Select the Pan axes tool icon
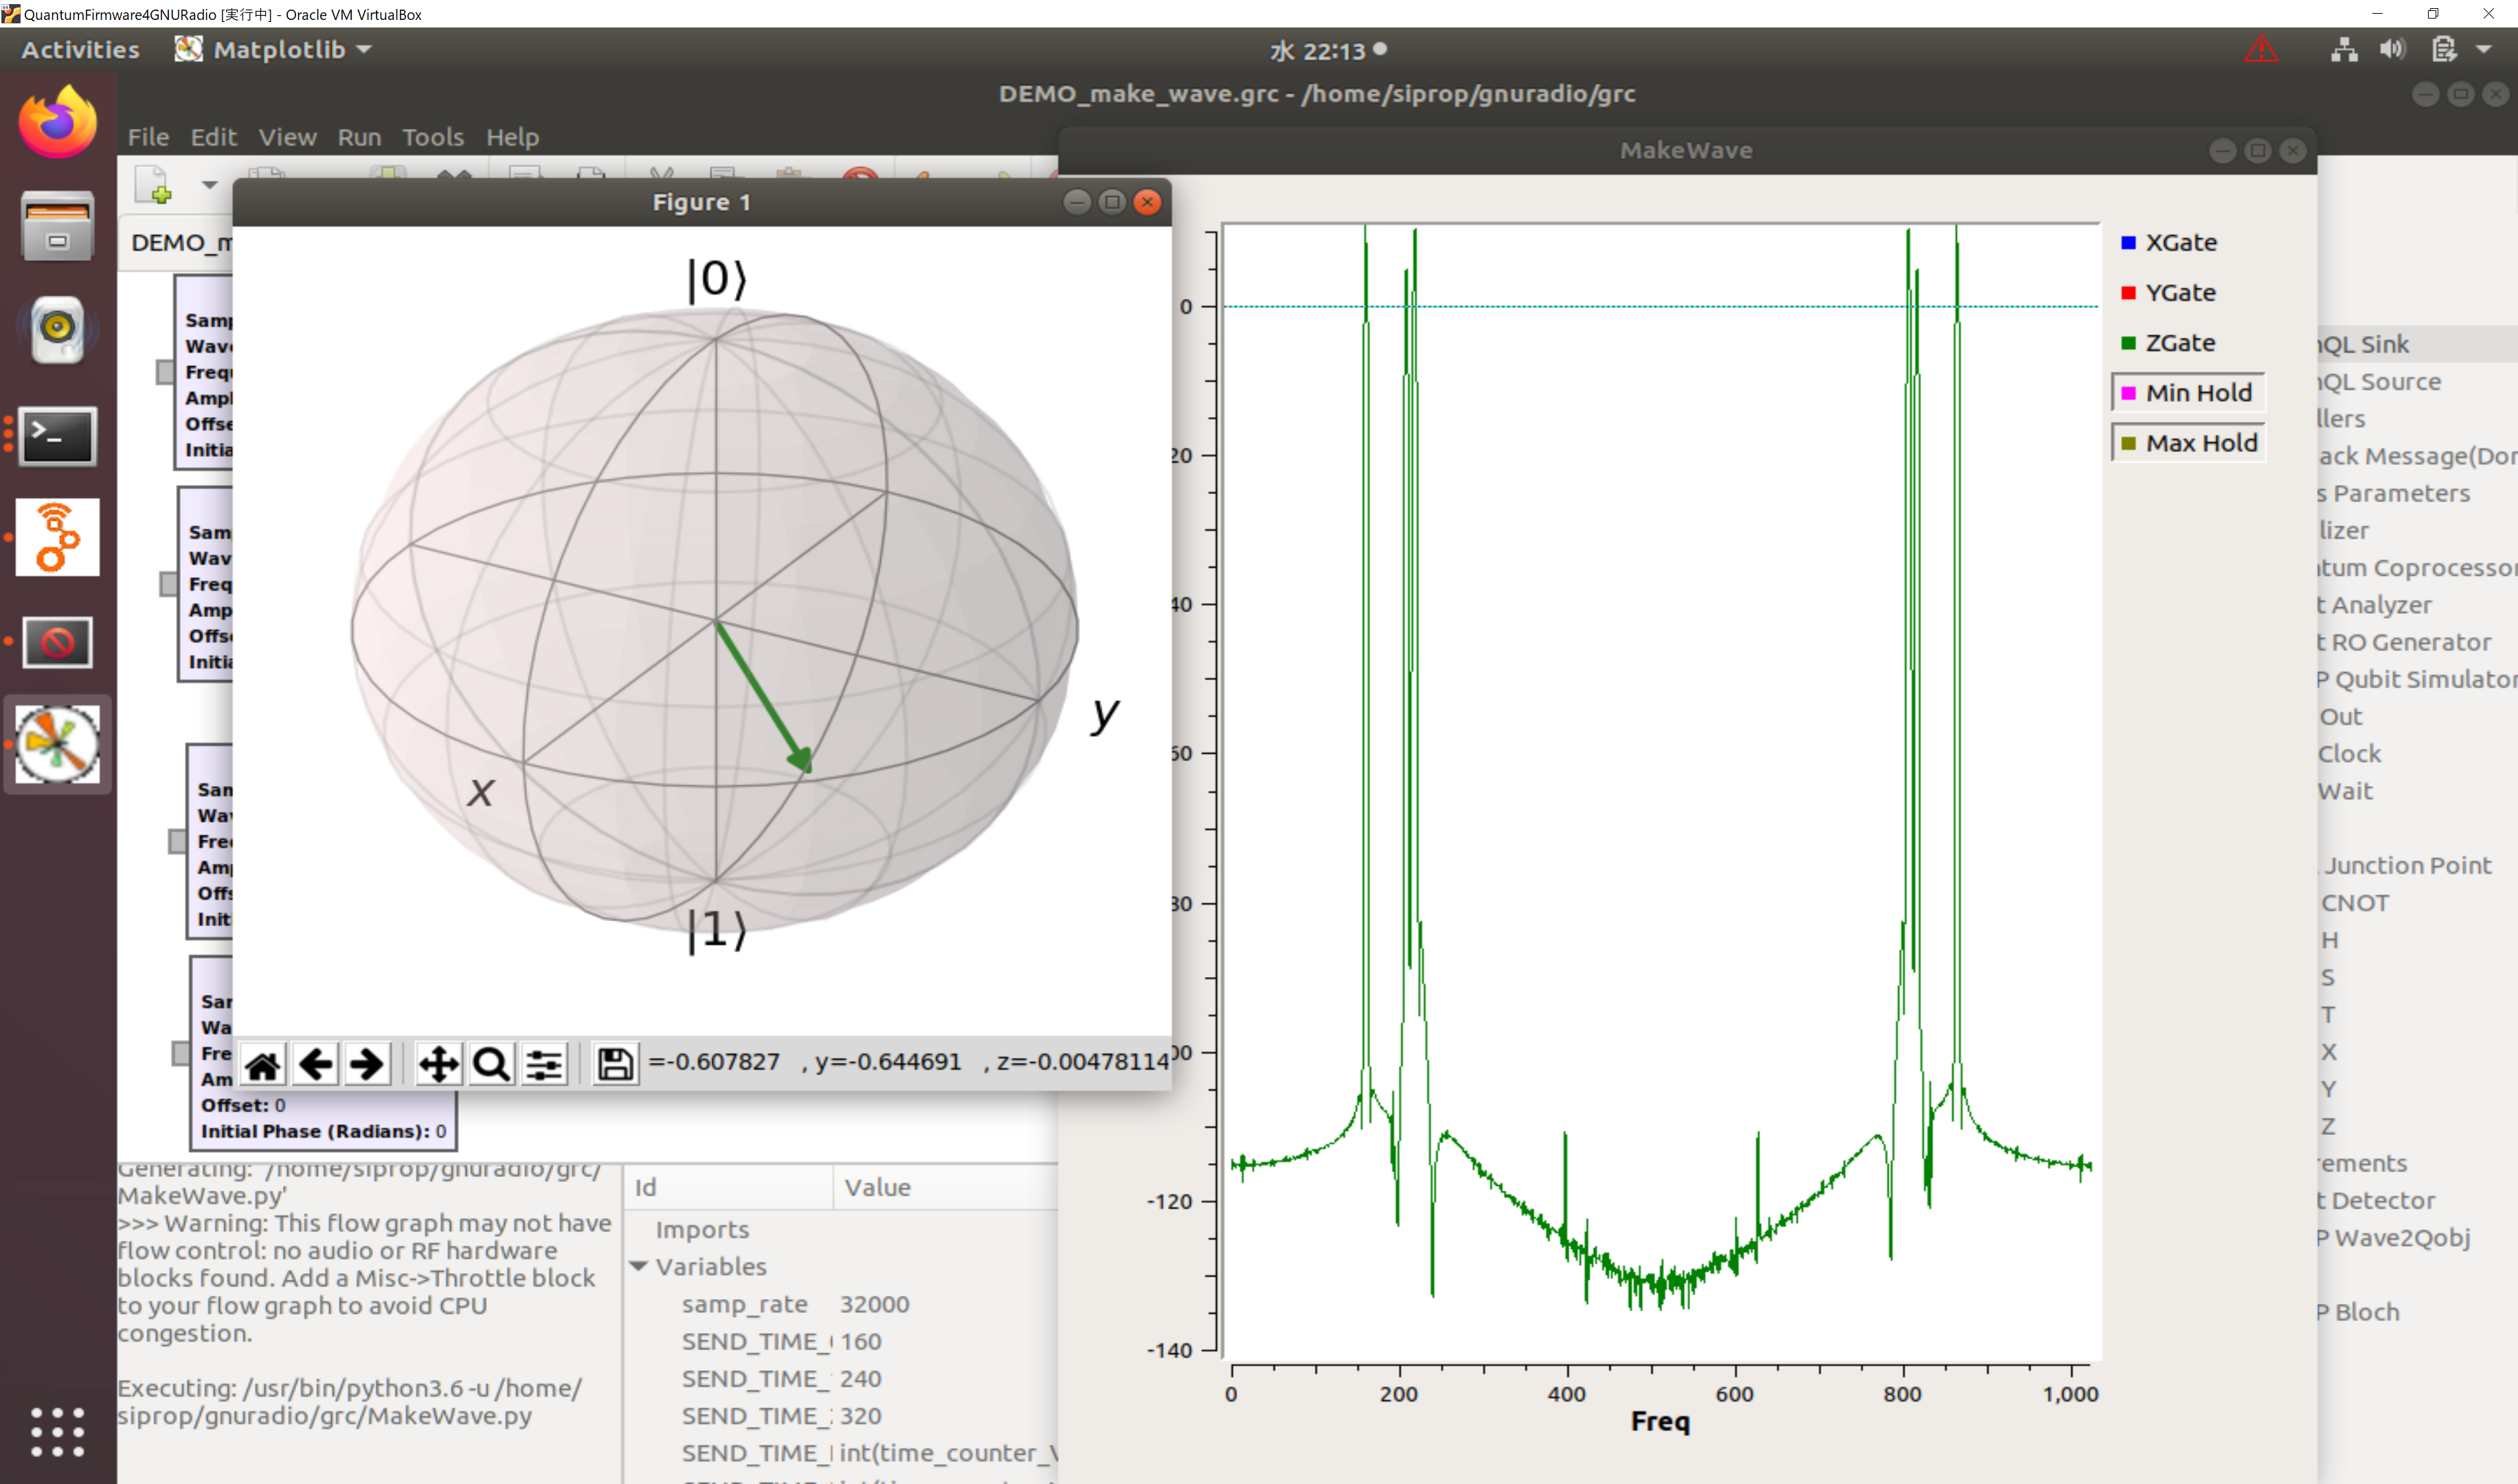 [438, 1064]
